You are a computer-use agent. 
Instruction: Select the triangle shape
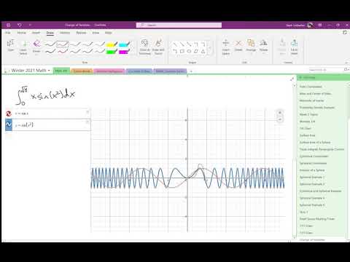coord(203,51)
